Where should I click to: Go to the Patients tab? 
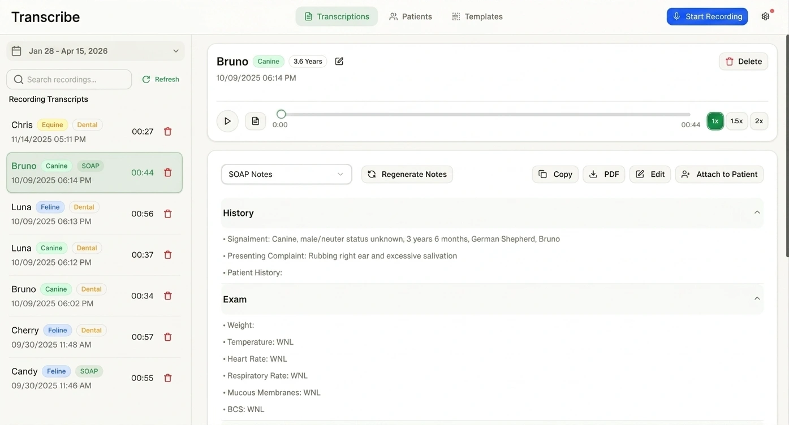click(411, 16)
